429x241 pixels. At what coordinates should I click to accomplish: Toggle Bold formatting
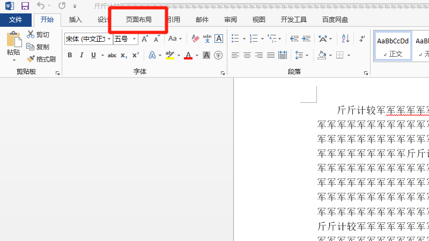[70, 55]
